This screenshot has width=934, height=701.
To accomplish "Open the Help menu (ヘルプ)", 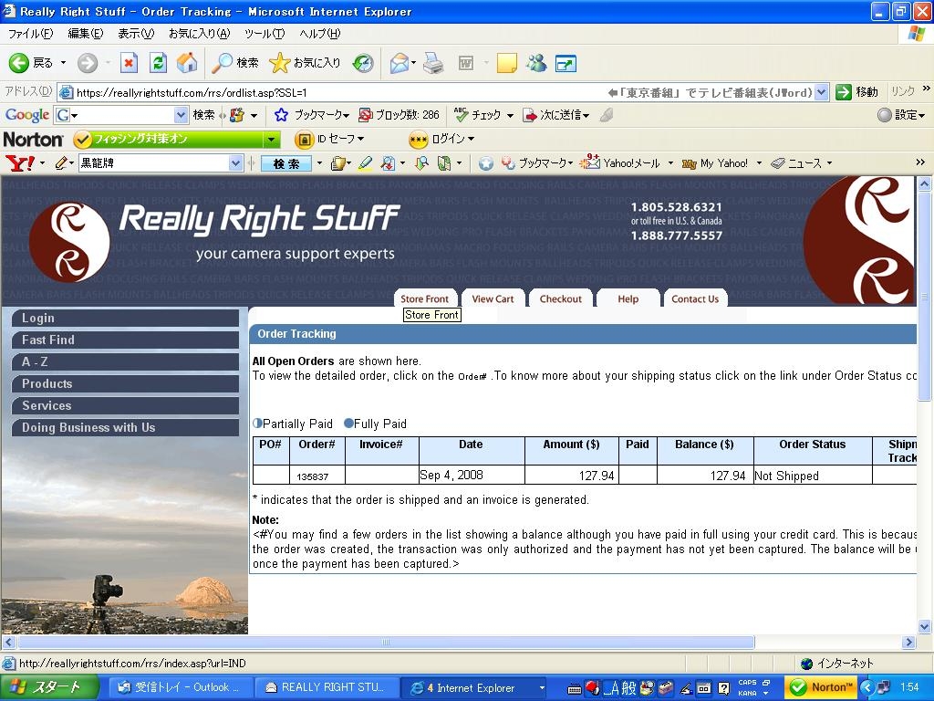I will 319,34.
